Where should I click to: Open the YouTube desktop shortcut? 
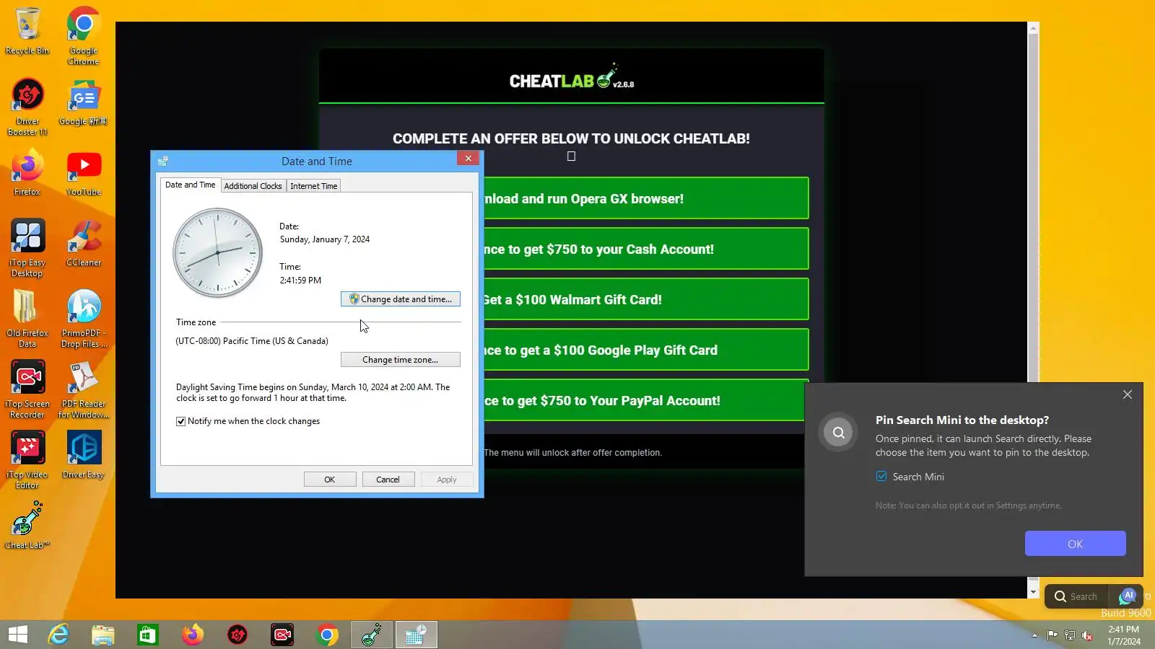click(84, 173)
